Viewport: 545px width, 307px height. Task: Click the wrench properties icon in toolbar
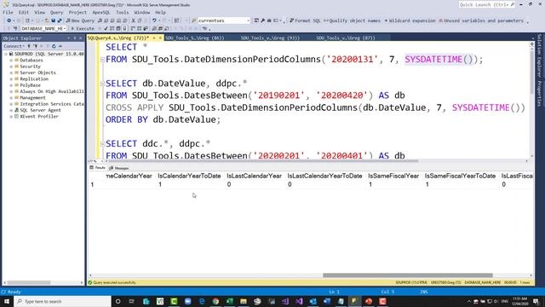pos(263,20)
